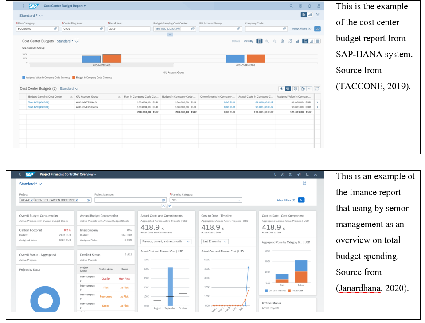Open user profile icon in Project Financial Controller header

[316, 174]
